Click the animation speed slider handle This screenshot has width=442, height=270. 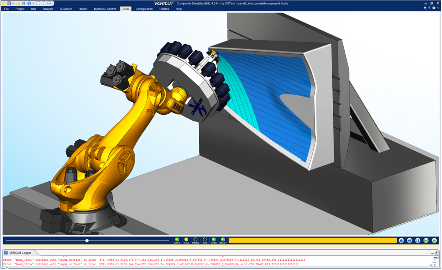click(x=87, y=240)
